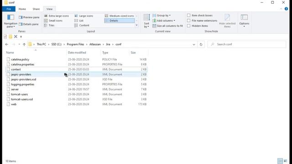Switch to the Share tab
Viewport: 292px width, 164px height.
[x=36, y=9]
